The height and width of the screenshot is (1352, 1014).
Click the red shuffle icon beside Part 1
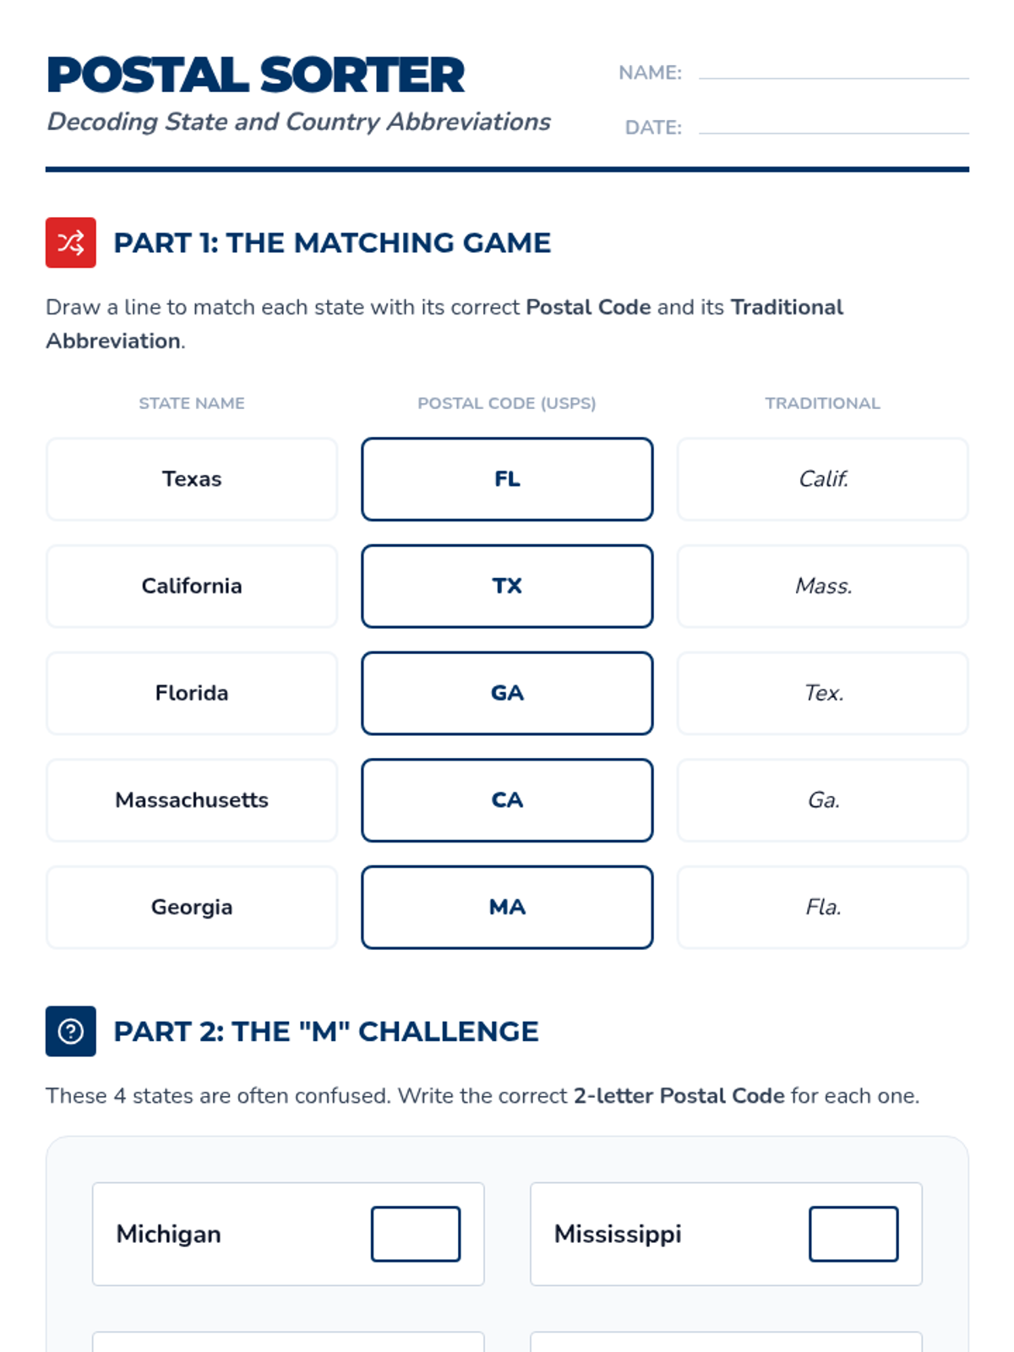coord(71,243)
